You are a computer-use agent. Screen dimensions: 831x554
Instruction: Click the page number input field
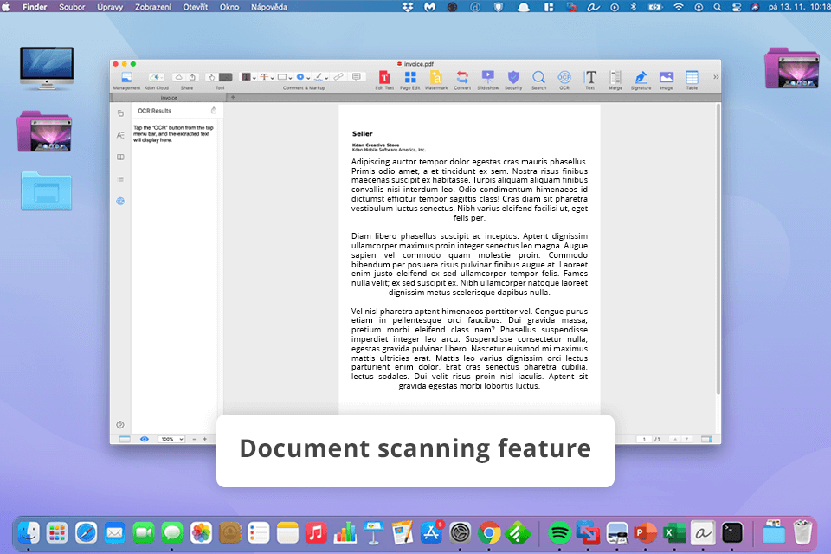[644, 439]
